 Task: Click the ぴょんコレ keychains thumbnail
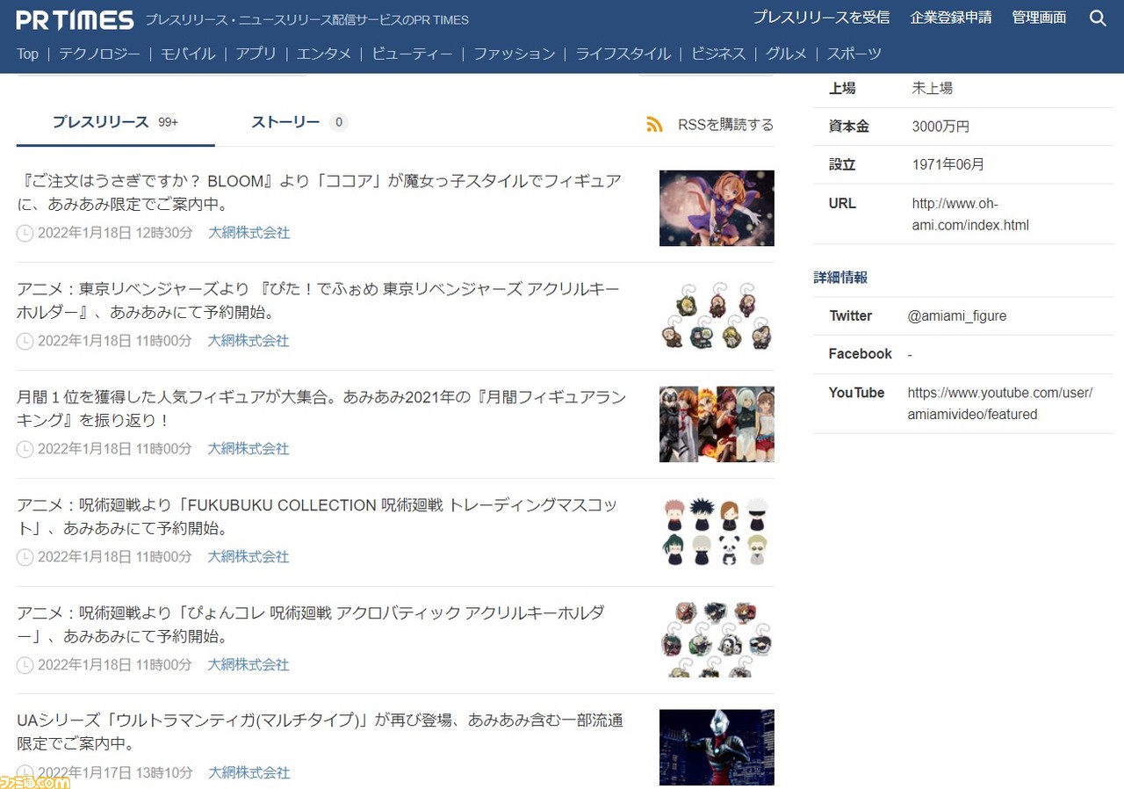click(x=717, y=640)
